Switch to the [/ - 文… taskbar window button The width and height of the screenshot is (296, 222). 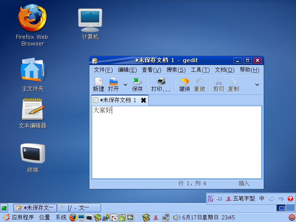(x=79, y=208)
